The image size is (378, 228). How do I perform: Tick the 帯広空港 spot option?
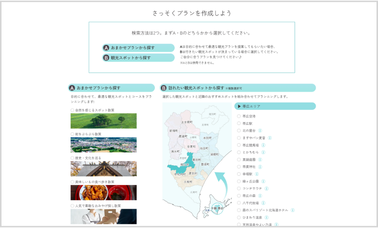coord(239,116)
